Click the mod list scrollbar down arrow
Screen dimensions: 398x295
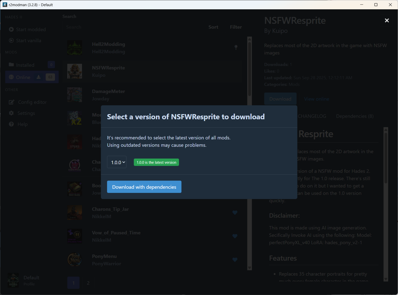[x=249, y=268]
